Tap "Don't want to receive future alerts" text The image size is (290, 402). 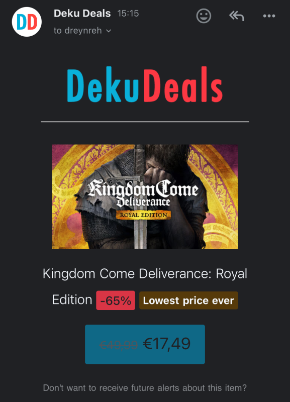pos(145,387)
